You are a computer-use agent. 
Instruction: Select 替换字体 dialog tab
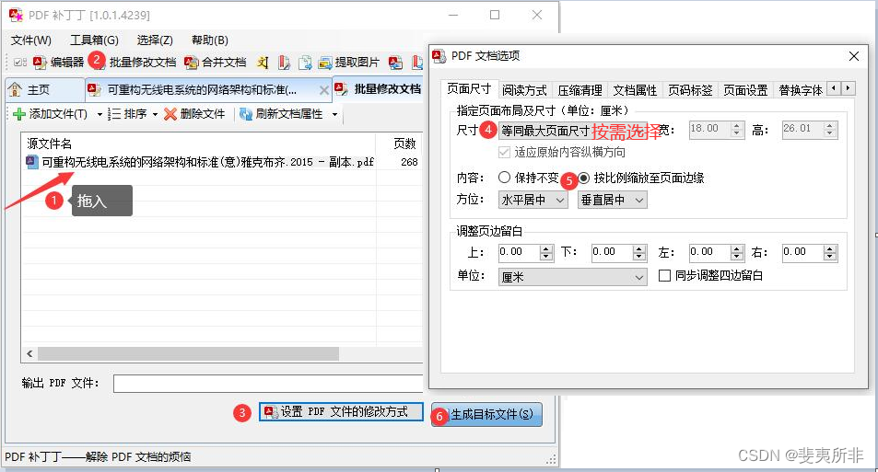[801, 90]
